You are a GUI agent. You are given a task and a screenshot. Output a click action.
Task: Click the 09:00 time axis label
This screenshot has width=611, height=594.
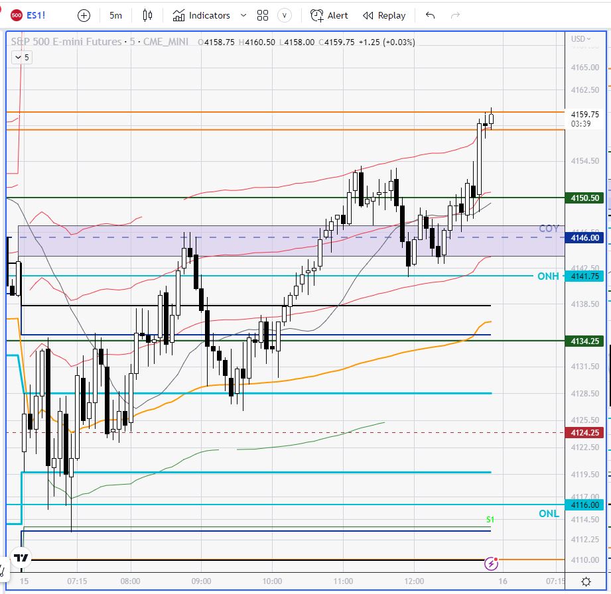(x=201, y=581)
